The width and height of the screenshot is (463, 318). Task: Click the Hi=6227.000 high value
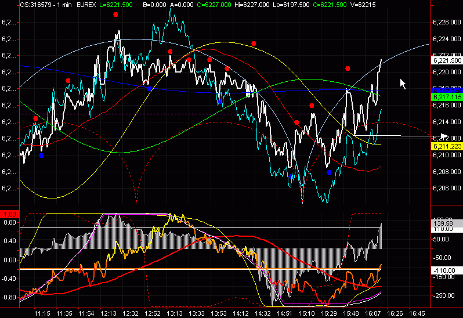coord(252,5)
